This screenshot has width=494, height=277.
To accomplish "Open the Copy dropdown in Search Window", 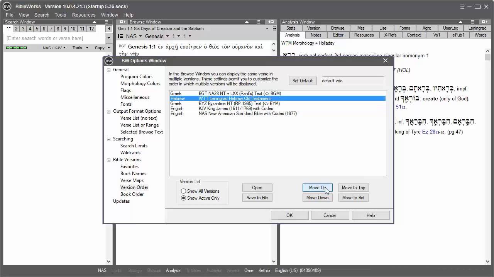I will (102, 48).
